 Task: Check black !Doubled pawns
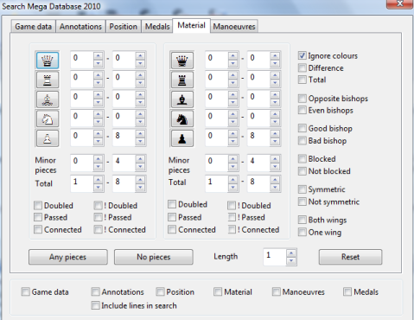(x=232, y=205)
